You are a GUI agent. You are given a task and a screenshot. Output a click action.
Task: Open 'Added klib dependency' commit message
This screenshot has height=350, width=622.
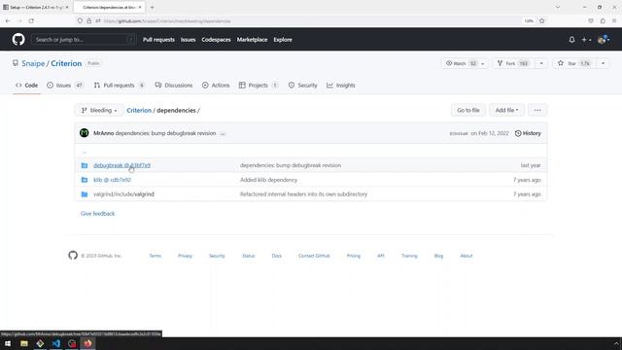[x=268, y=180]
